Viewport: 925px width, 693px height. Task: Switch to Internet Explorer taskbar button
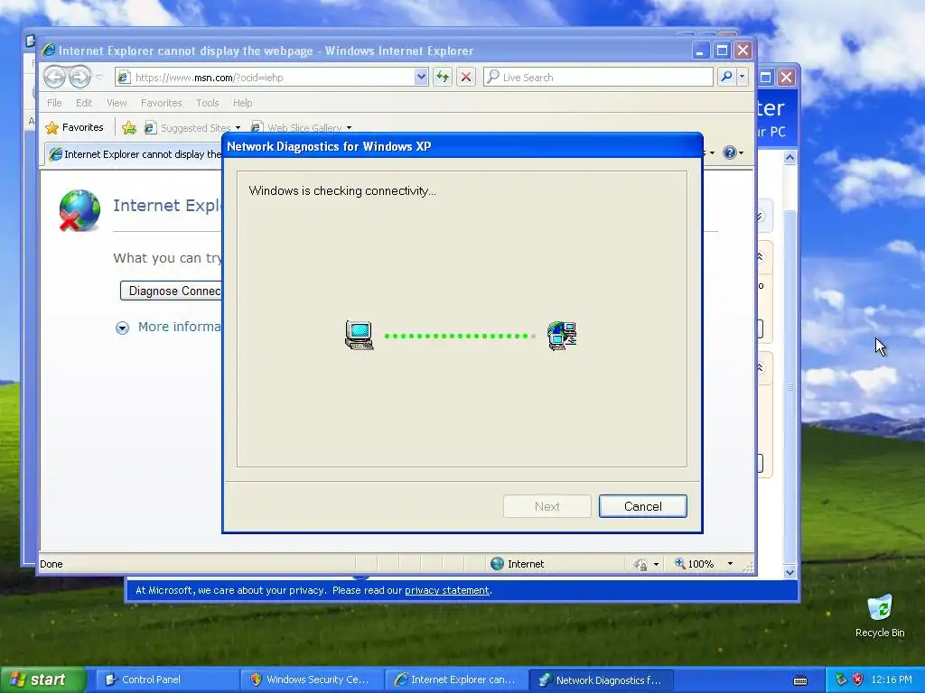[x=455, y=679]
